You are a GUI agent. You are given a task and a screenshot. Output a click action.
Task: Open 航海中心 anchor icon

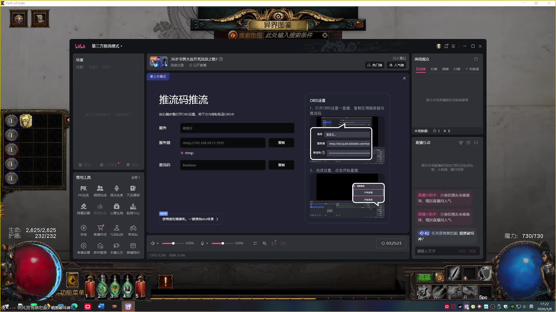tap(133, 207)
